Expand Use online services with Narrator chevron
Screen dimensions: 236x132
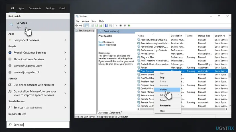pos(65,85)
